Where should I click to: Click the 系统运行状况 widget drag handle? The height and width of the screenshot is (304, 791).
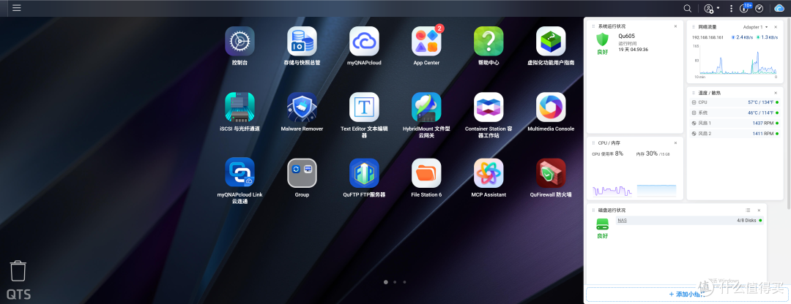tap(594, 26)
